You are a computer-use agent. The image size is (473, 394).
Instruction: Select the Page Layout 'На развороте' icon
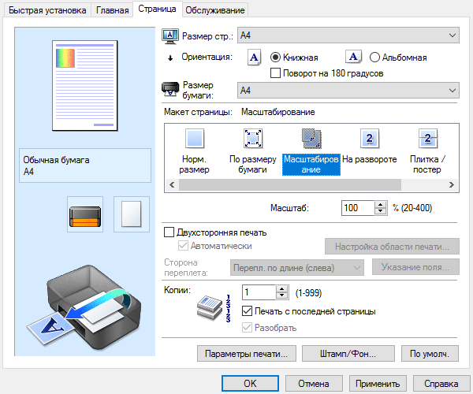(370, 139)
